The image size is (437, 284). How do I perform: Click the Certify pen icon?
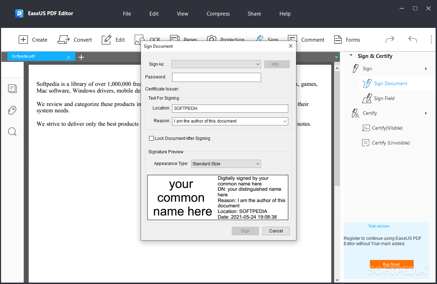coord(355,113)
